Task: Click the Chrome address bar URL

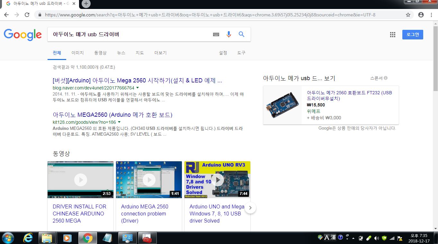Action: (x=210, y=15)
